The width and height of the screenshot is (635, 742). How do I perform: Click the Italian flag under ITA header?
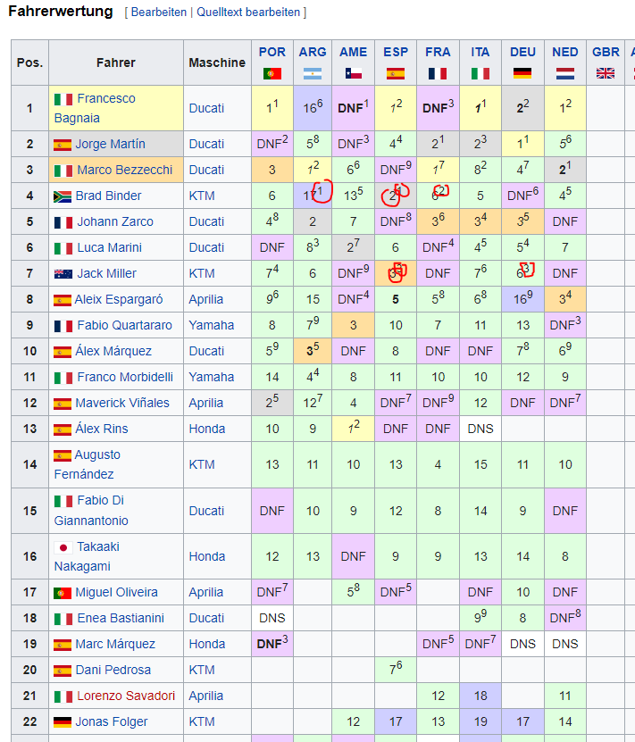pyautogui.click(x=480, y=73)
